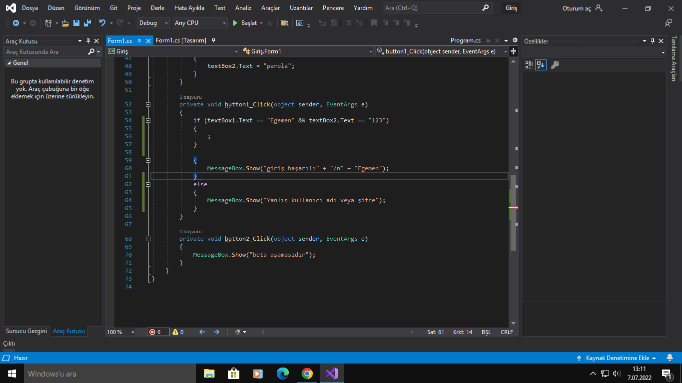Viewport: 682px width, 383px height.
Task: Click the Undo arrow icon
Action: pyautogui.click(x=102, y=23)
